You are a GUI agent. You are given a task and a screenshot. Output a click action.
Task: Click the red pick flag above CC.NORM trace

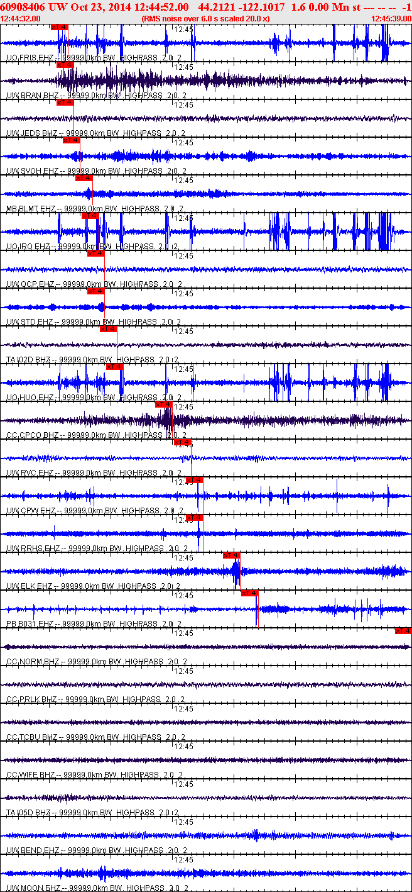403,631
